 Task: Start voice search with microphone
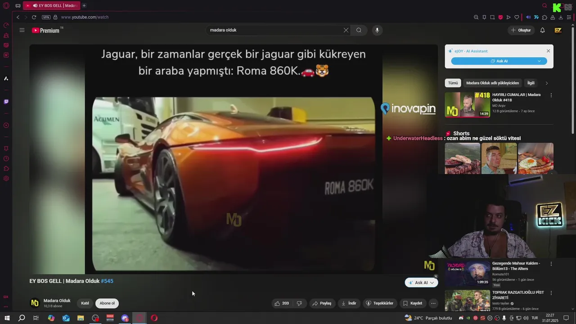tap(377, 30)
